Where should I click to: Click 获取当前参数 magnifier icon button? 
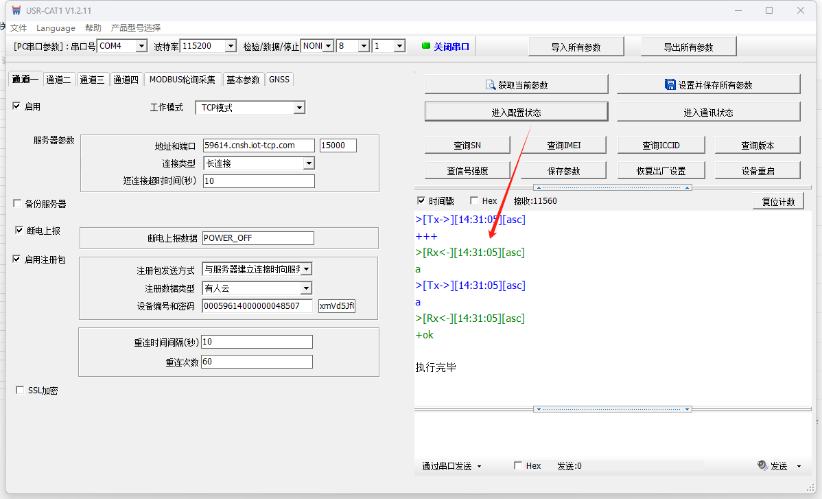pos(516,84)
